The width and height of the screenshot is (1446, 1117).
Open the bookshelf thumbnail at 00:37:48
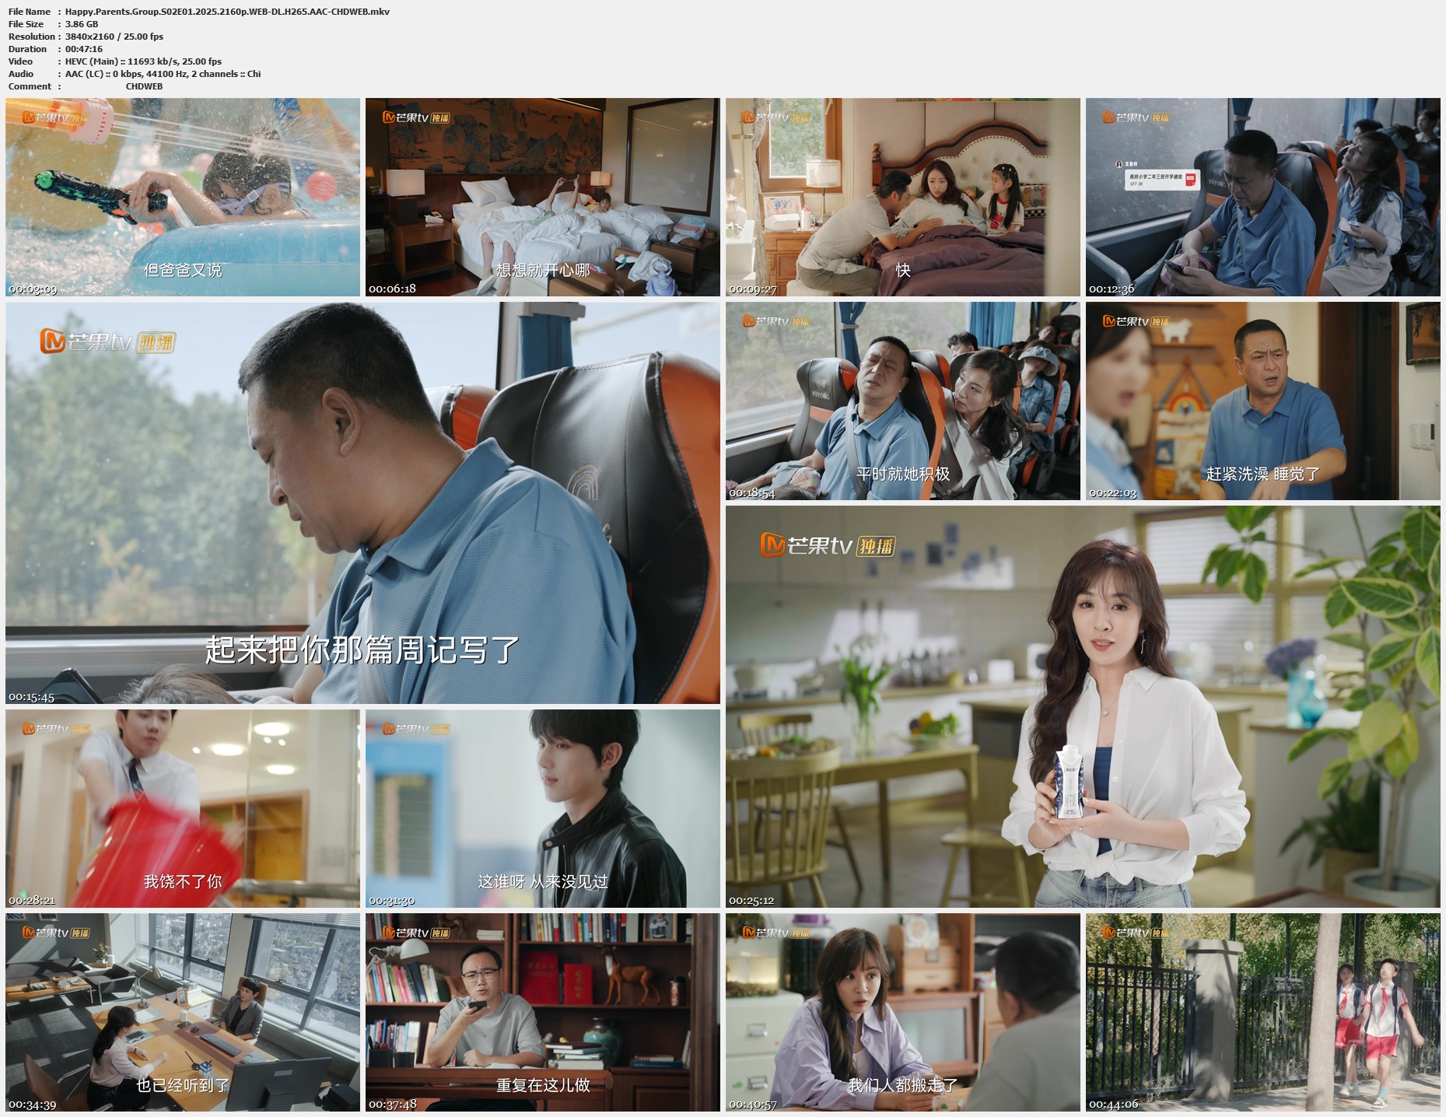click(x=542, y=1012)
